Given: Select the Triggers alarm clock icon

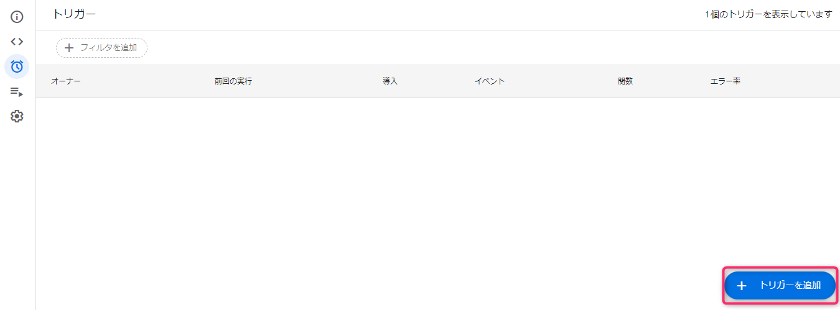Looking at the screenshot, I should point(17,66).
